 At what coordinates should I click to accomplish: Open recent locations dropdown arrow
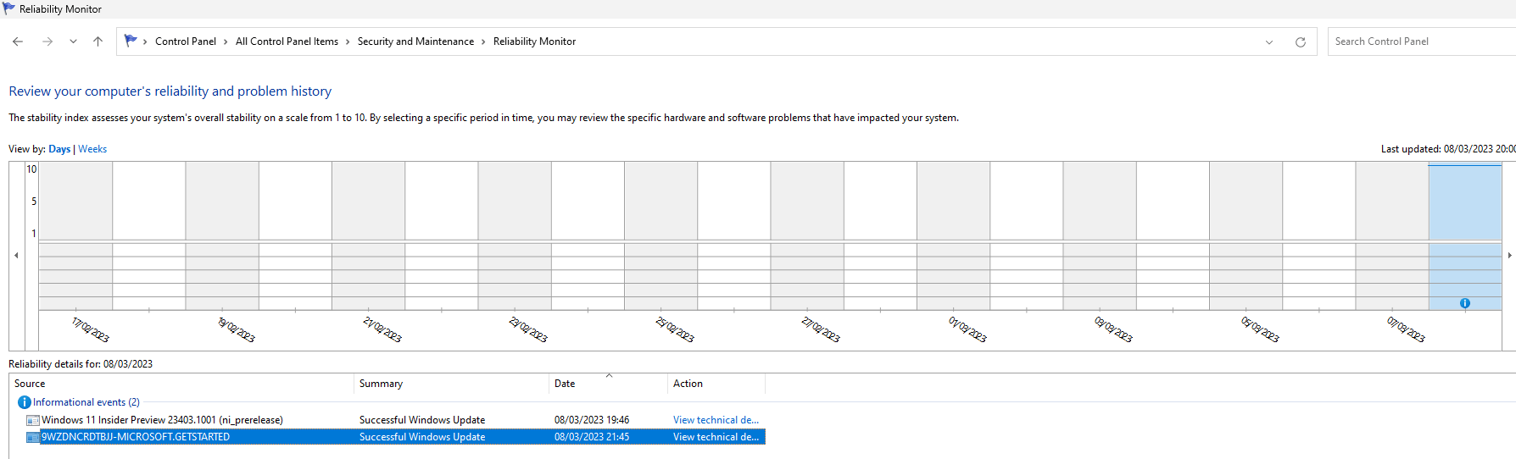tap(73, 41)
